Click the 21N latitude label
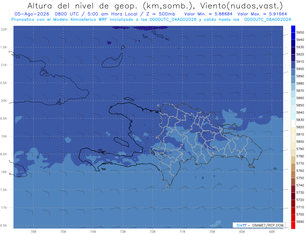Image resolution: width=305 pixels, height=235 pixels. tap(4, 65)
